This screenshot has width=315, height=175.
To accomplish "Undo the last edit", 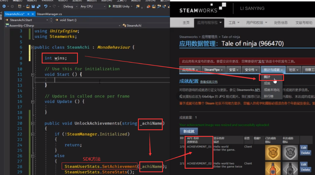I will tap(46, 6).
